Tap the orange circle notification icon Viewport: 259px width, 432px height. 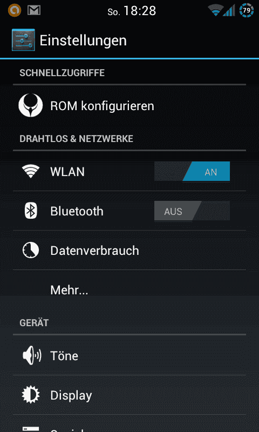15,10
